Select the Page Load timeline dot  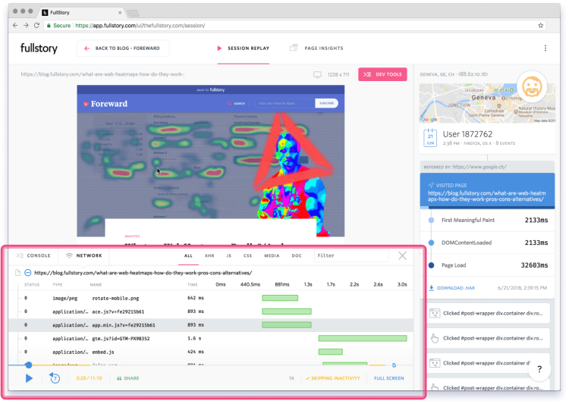431,265
